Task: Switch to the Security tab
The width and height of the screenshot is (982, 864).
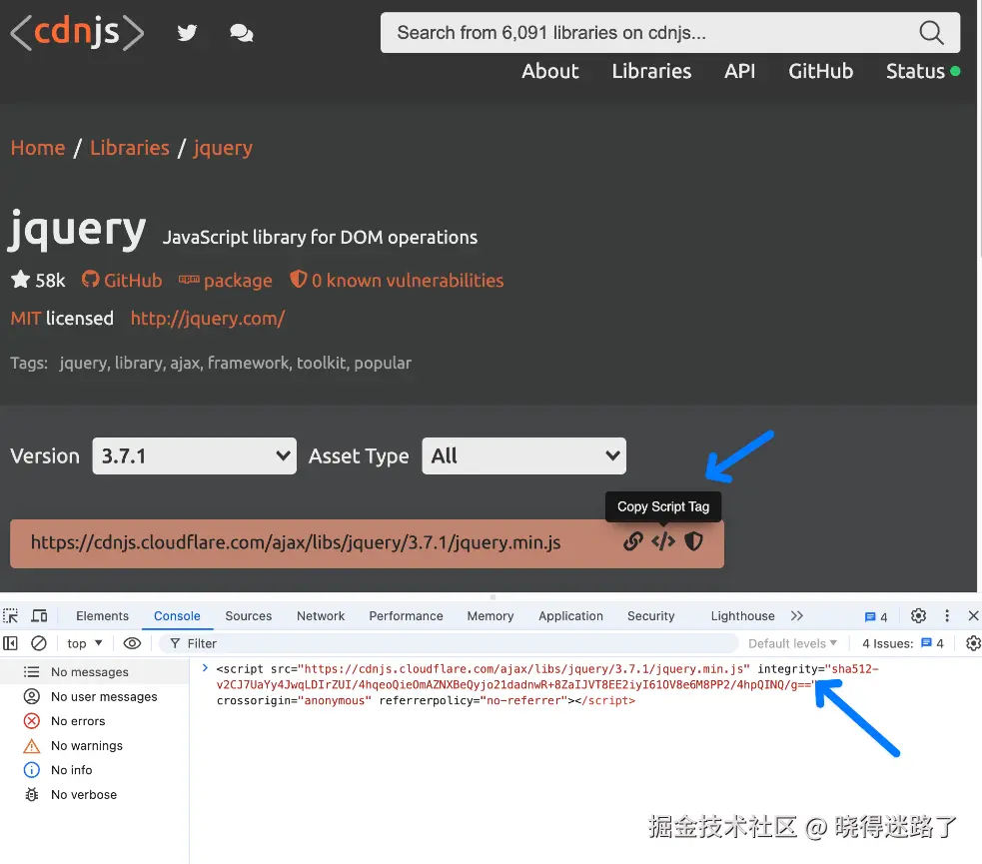Action: [650, 616]
